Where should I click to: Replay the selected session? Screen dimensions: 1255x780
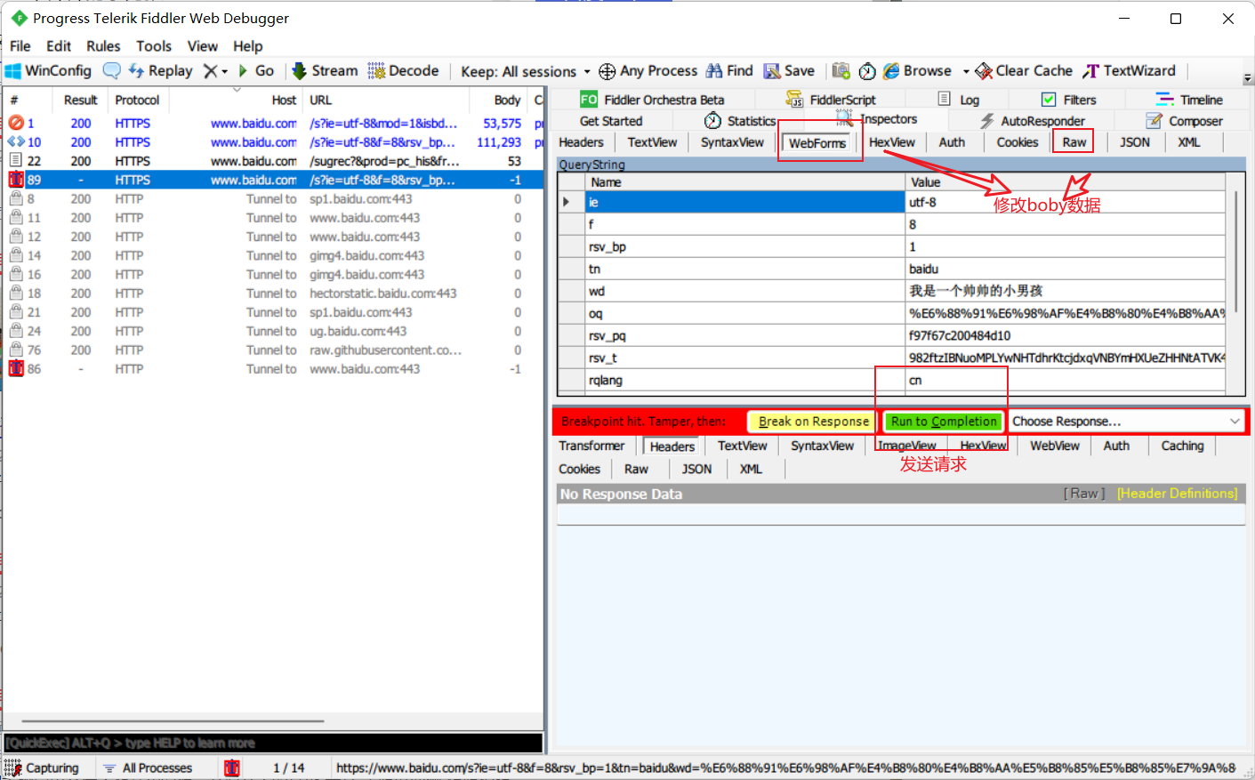pos(161,71)
